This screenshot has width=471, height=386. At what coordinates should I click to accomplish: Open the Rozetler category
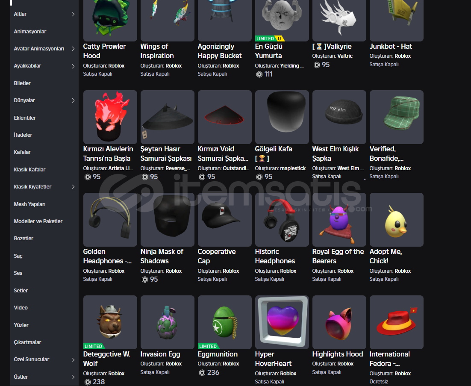pos(24,239)
